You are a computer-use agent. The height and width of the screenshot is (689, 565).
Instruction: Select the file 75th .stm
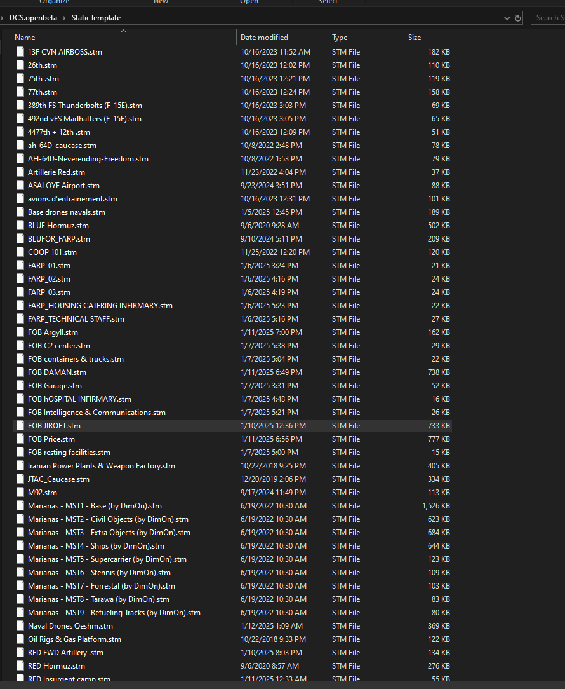pos(43,79)
